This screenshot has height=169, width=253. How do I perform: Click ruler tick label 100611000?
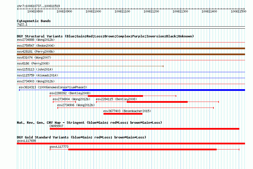[x=93, y=11]
